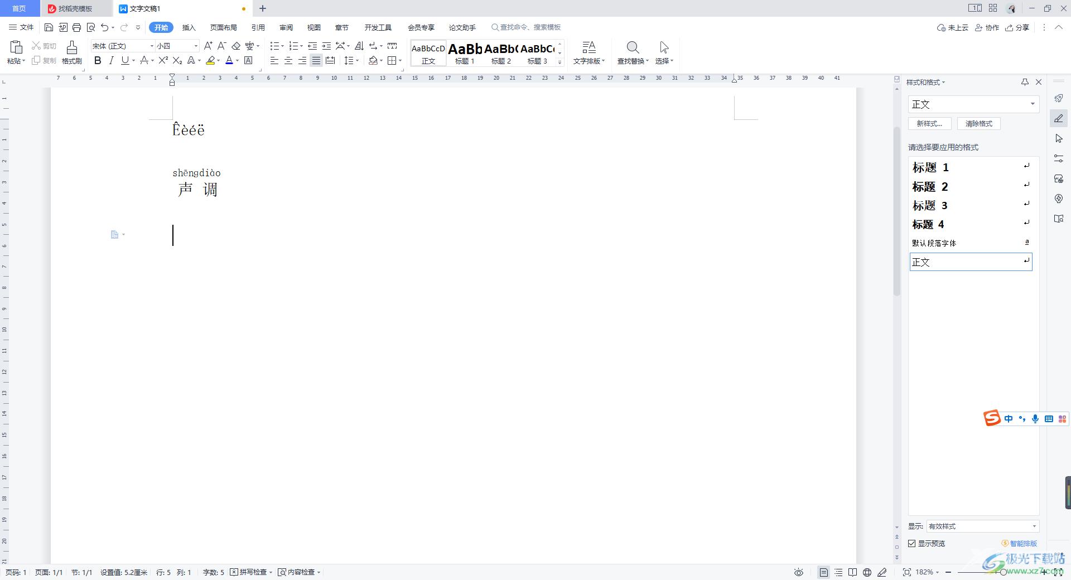This screenshot has width=1071, height=580.
Task: Toggle Bold formatting
Action: (x=98, y=60)
